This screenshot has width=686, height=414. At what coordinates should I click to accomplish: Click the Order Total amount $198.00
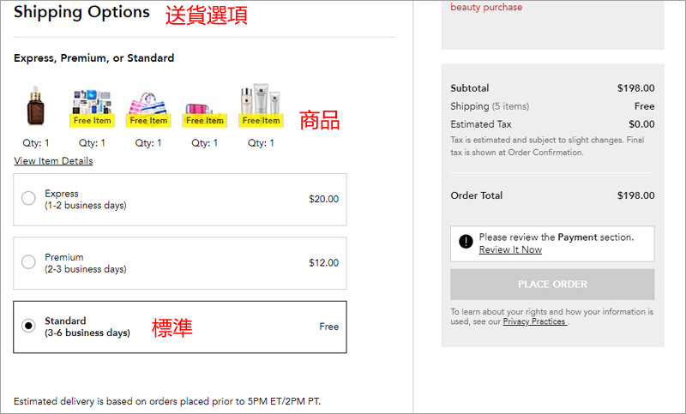[x=635, y=195]
